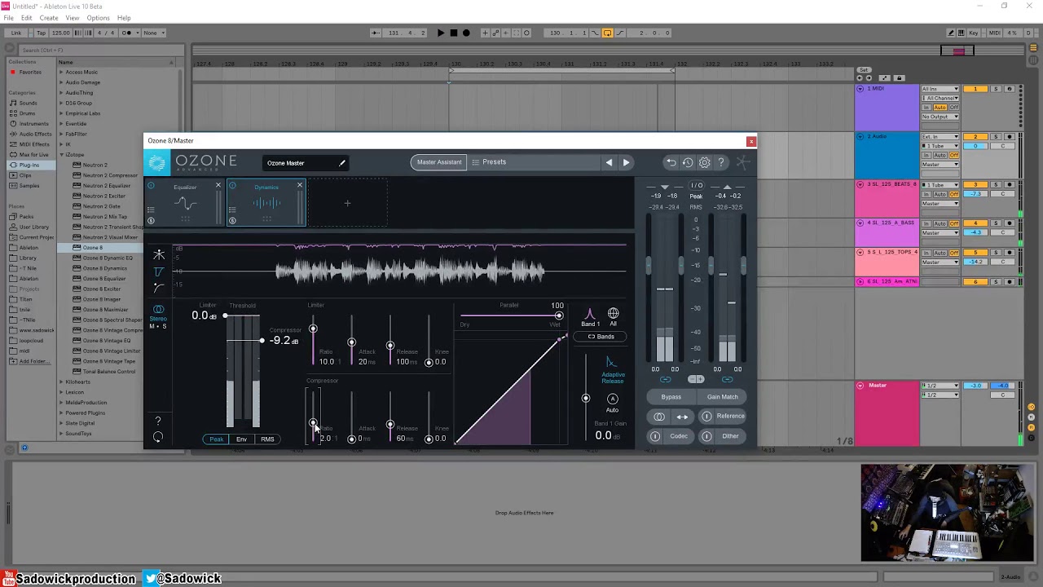Viewport: 1043px width, 587px height.
Task: Expand the Kilohearts folder
Action: (x=61, y=382)
